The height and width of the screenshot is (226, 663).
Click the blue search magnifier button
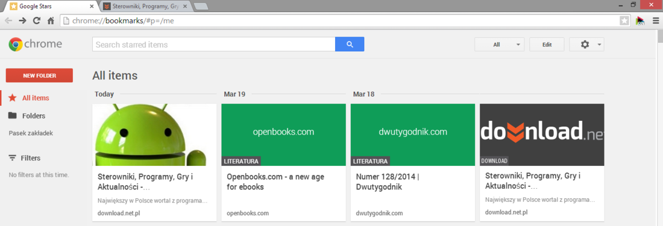coord(350,44)
